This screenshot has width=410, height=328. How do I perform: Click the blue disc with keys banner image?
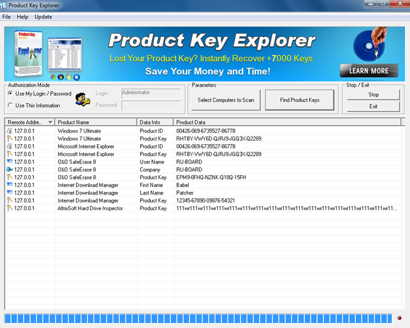[370, 45]
